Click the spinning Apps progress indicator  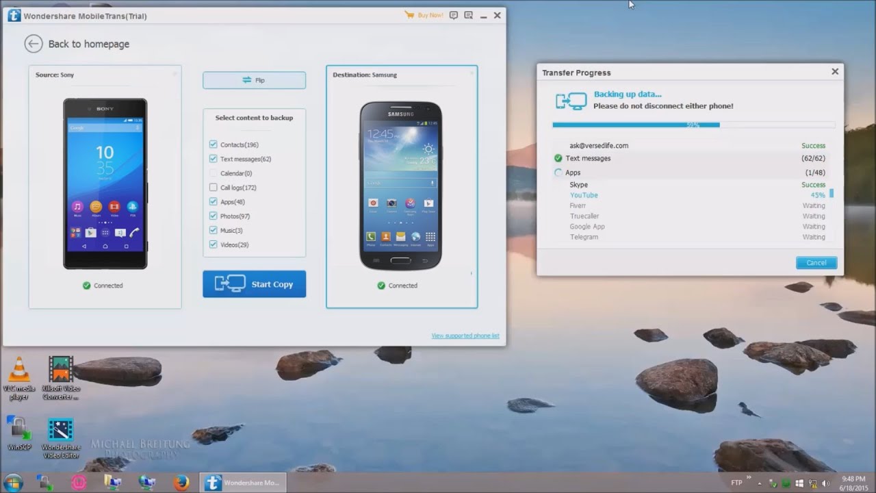tap(558, 173)
